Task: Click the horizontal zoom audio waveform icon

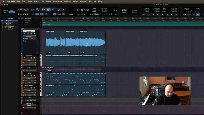Action: pos(21,10)
